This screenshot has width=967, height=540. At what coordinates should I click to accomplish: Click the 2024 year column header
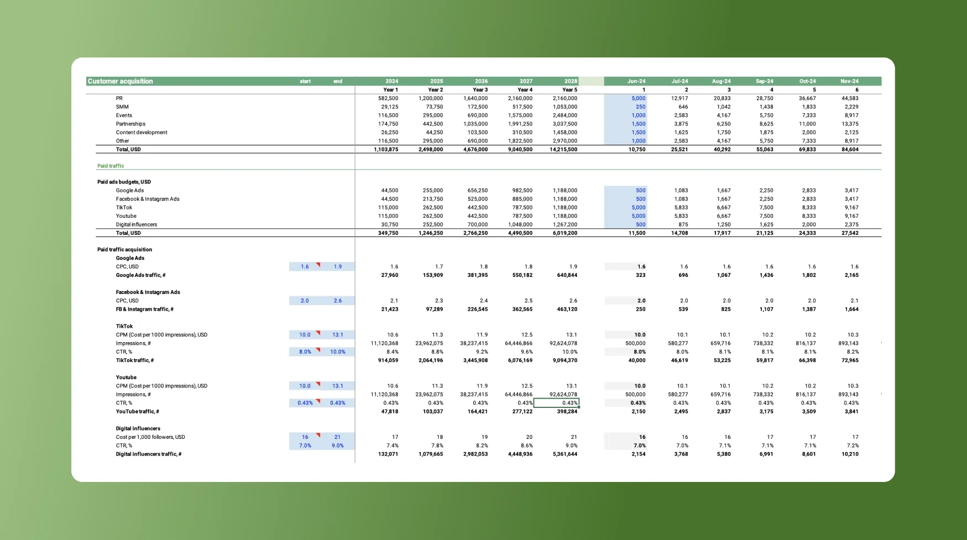pos(391,81)
